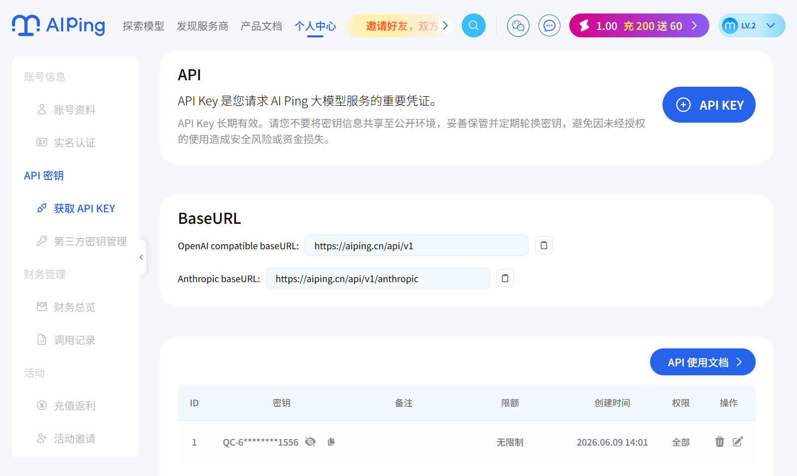
Task: Open the search magnifier button
Action: pyautogui.click(x=474, y=25)
